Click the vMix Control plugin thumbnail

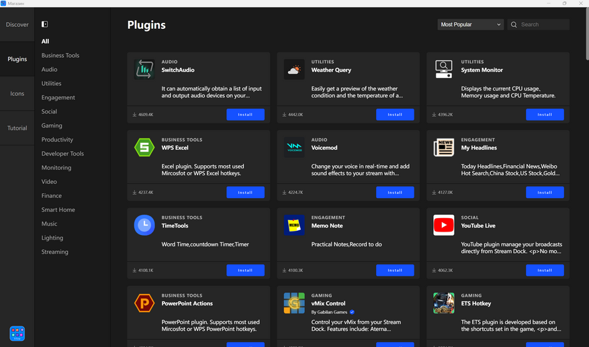[293, 303]
